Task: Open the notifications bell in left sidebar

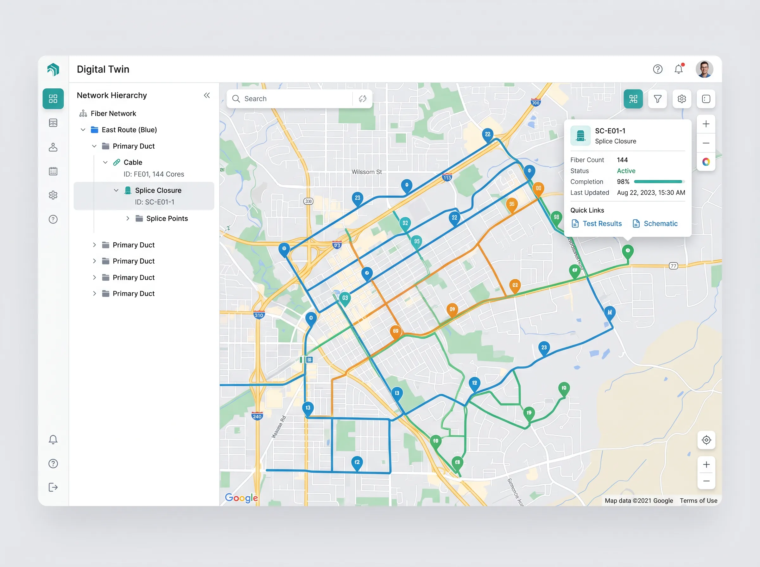Action: point(53,440)
